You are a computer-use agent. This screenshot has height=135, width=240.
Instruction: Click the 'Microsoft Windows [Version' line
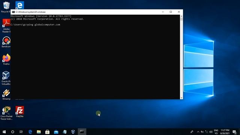click(x=41, y=16)
